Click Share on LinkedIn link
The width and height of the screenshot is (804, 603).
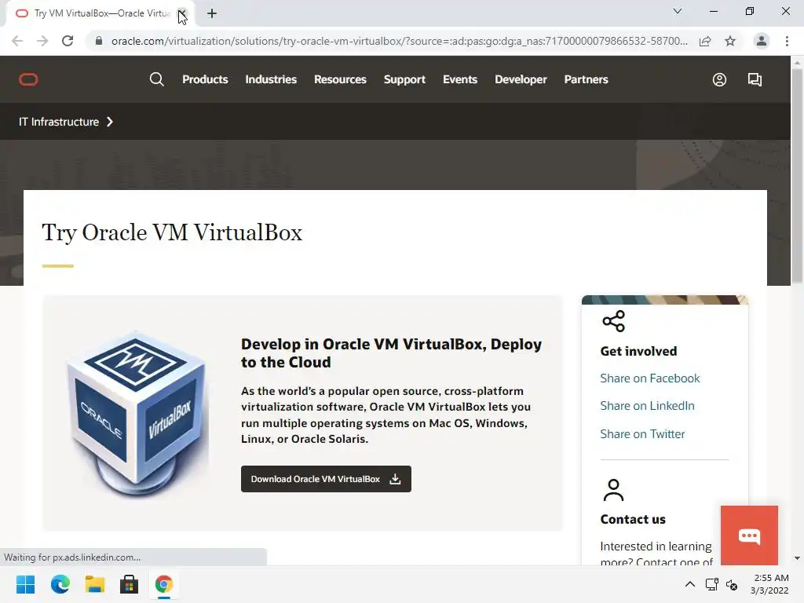click(647, 406)
